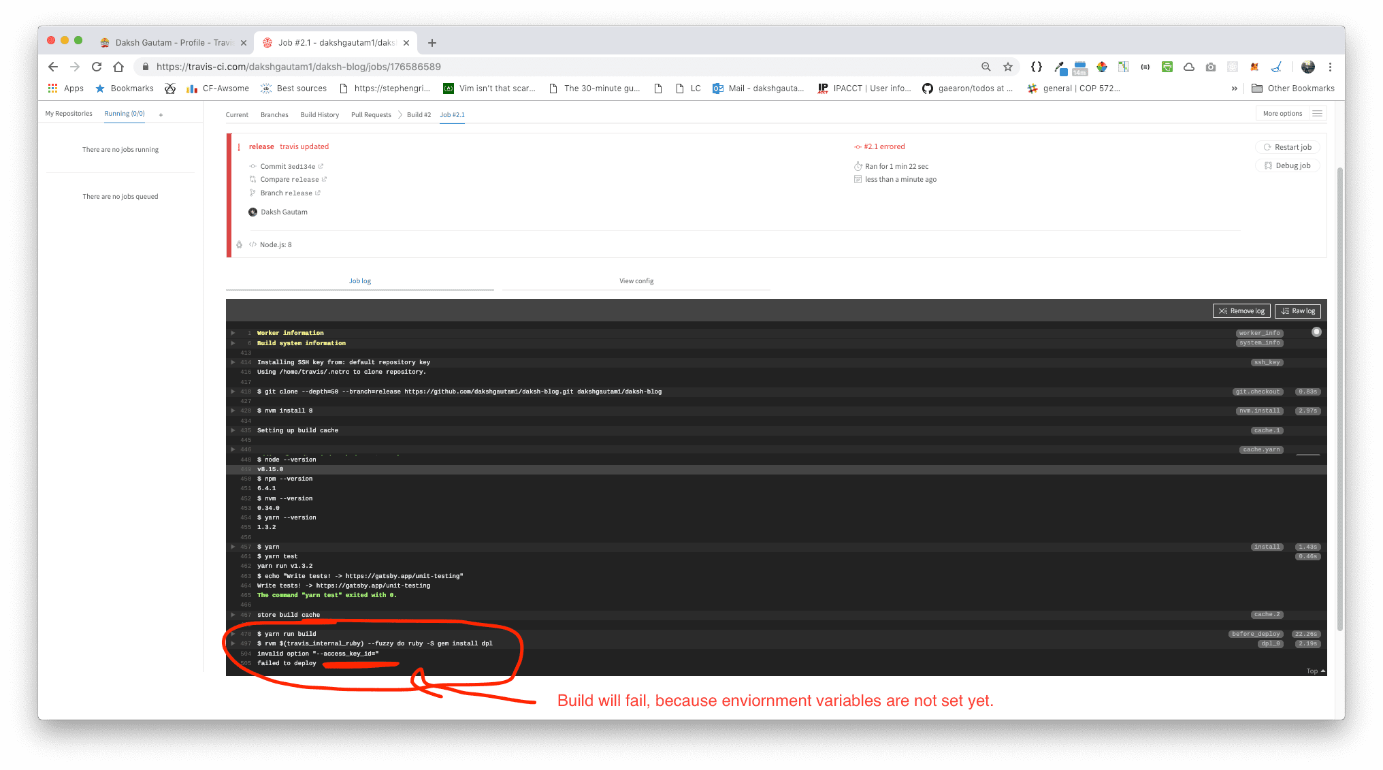Click the log follow circle indicator

pos(1316,332)
